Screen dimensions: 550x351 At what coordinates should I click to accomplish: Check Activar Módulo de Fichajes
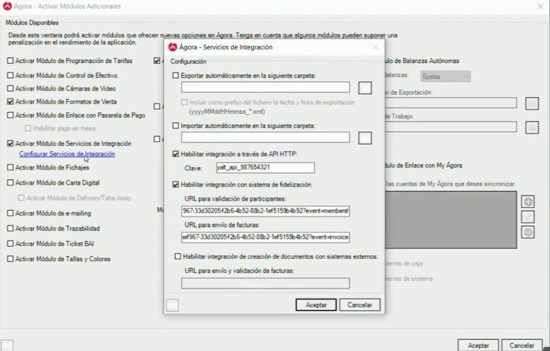(x=11, y=168)
